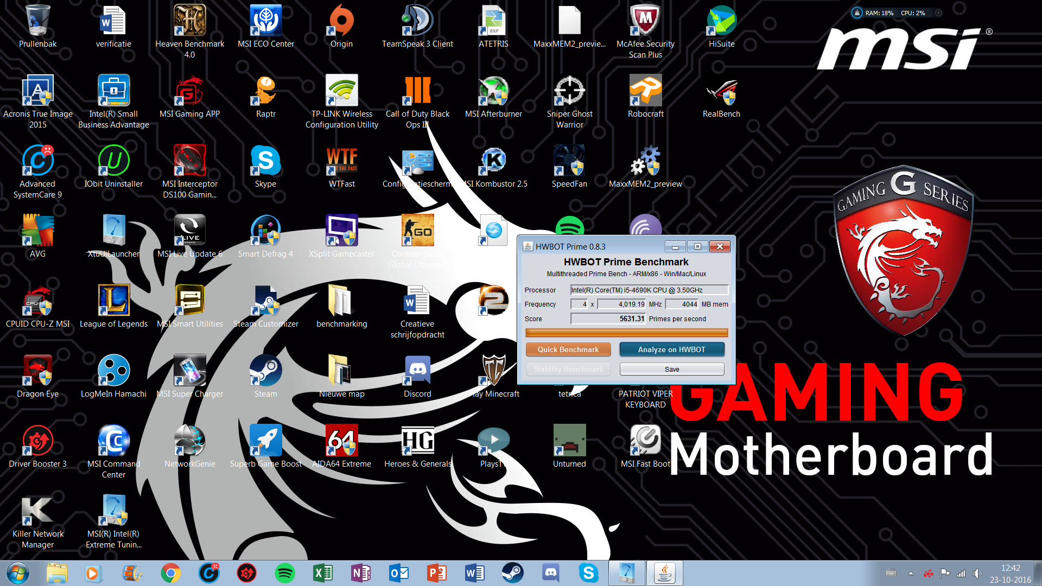Open OneNote from the taskbar
The image size is (1042, 586).
click(360, 573)
